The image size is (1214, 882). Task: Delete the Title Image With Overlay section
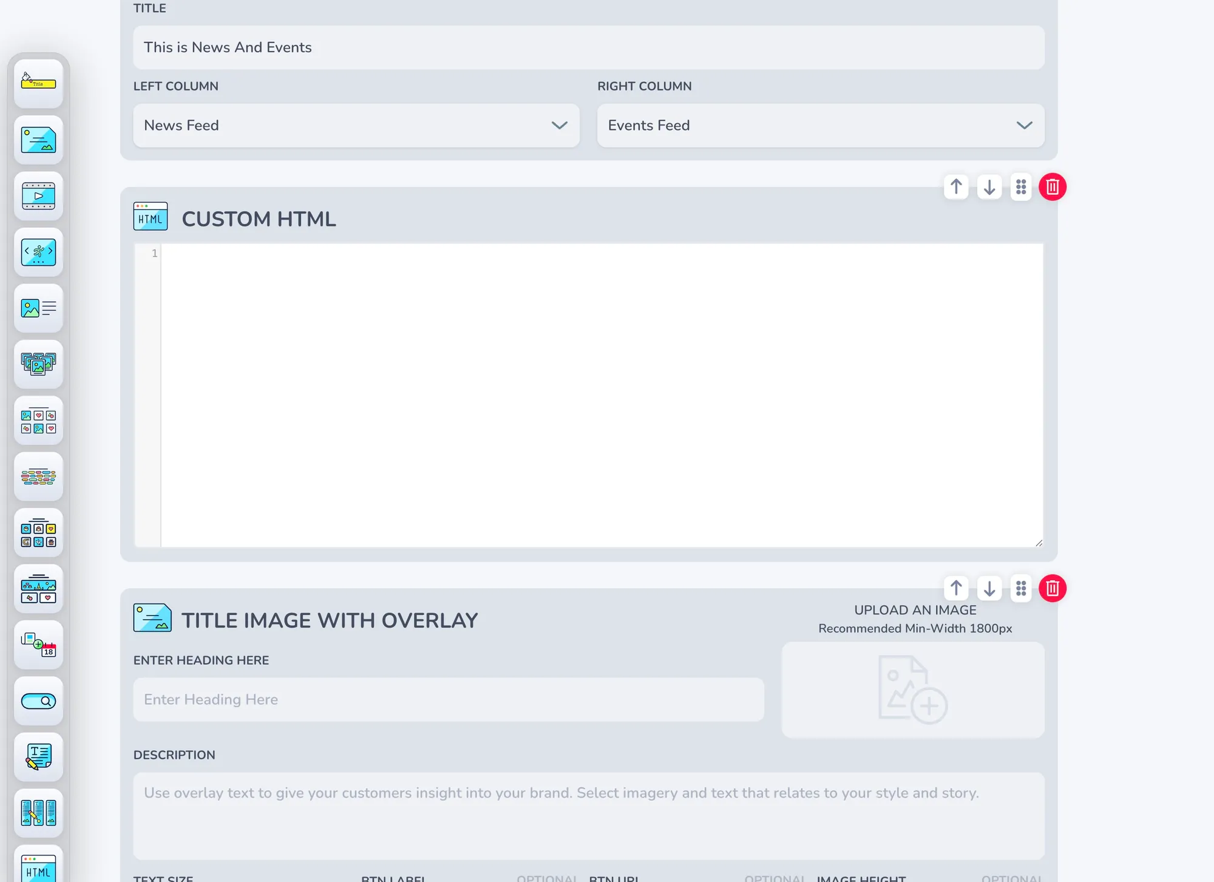pyautogui.click(x=1052, y=588)
